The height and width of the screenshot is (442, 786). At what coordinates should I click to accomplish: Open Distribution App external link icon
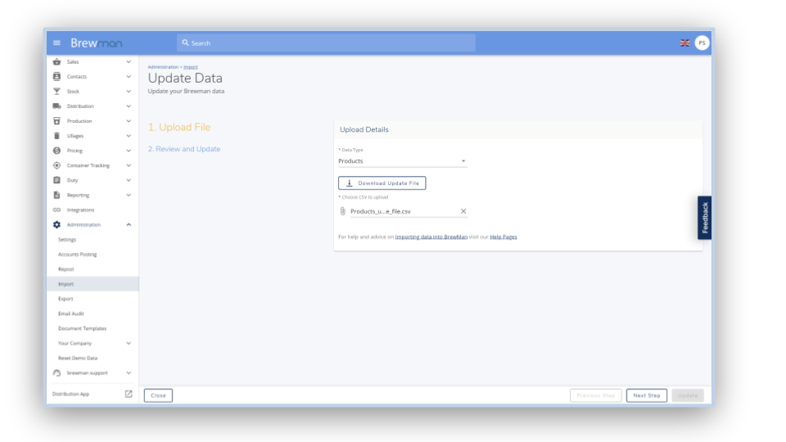pos(129,394)
